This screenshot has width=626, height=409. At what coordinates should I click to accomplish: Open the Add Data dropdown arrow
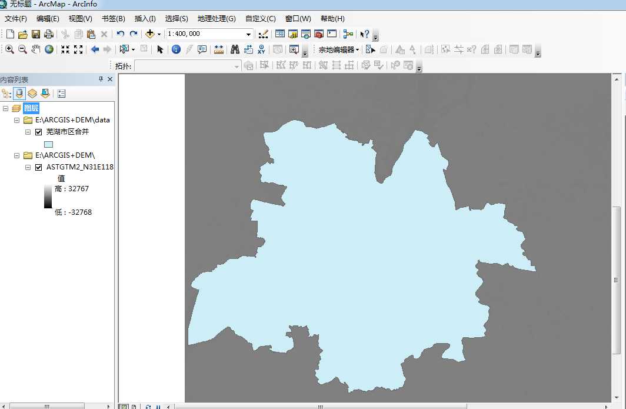pos(159,34)
